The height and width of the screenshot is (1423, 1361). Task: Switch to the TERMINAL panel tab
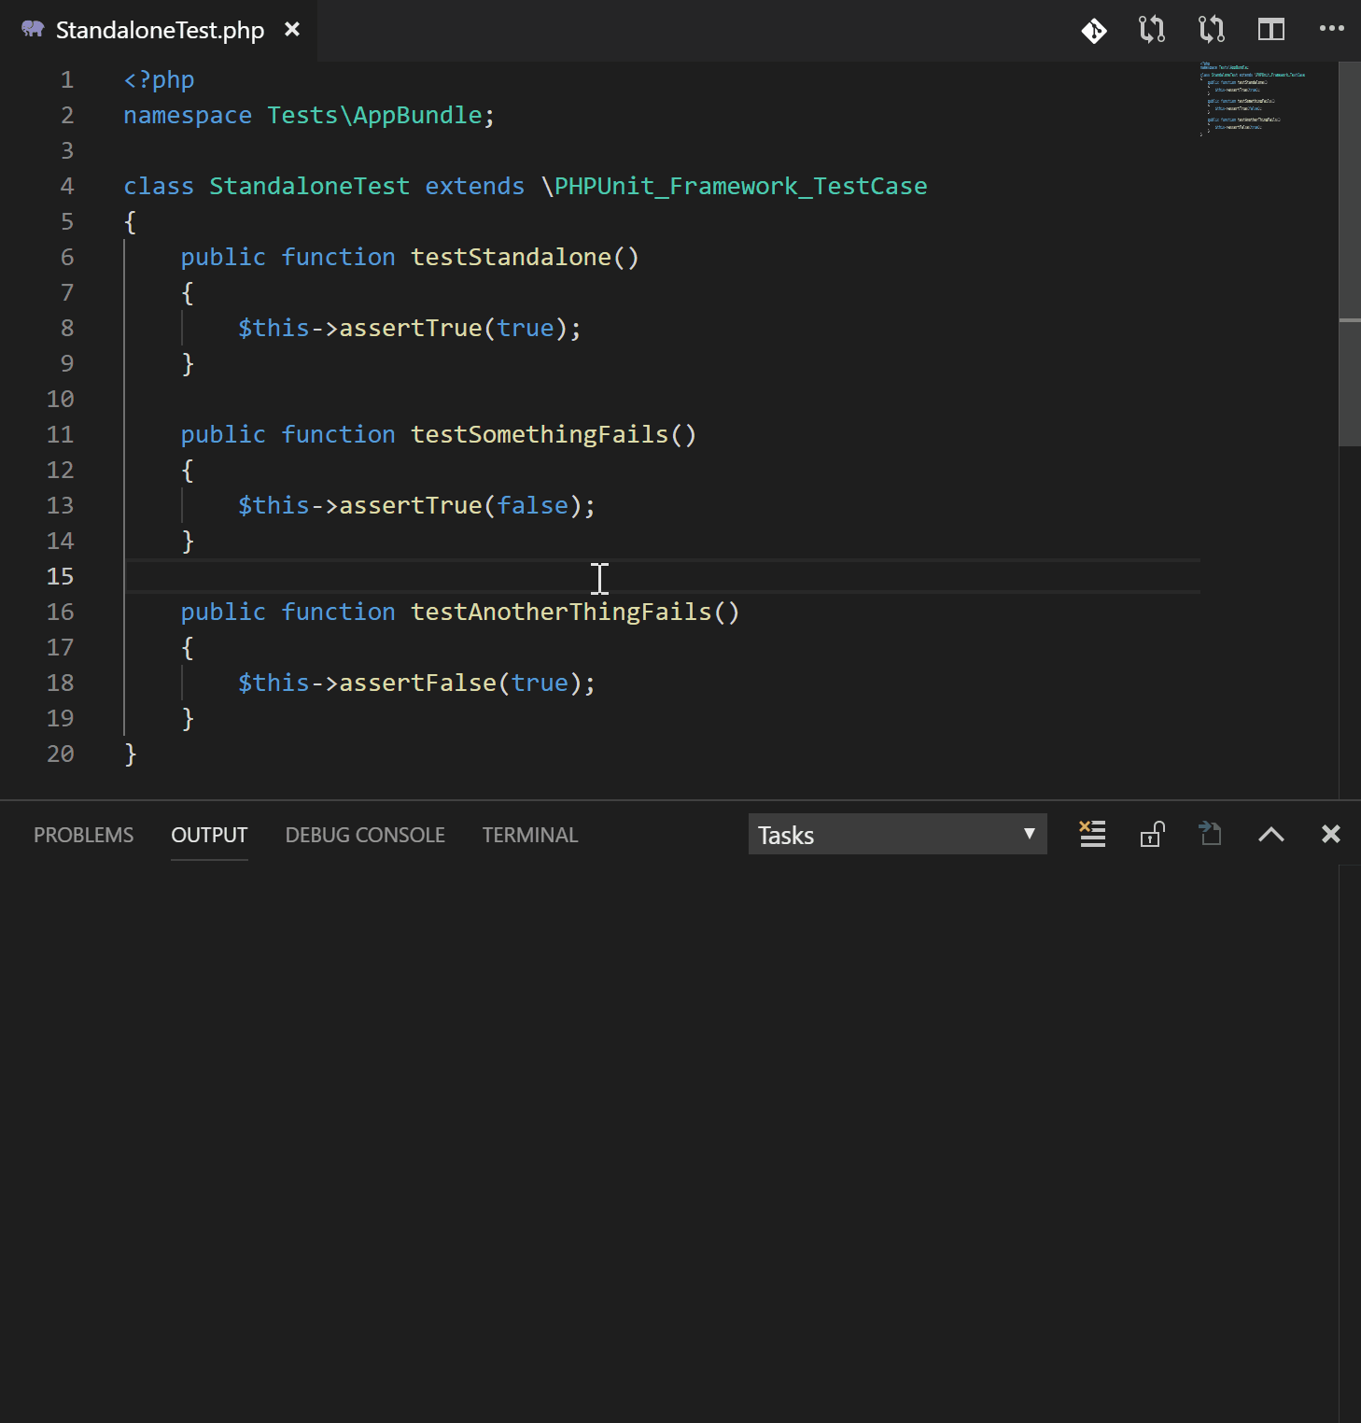click(x=530, y=835)
